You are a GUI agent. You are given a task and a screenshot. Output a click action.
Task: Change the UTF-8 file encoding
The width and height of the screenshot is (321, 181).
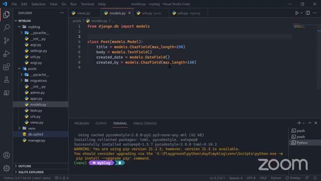coord(251,178)
